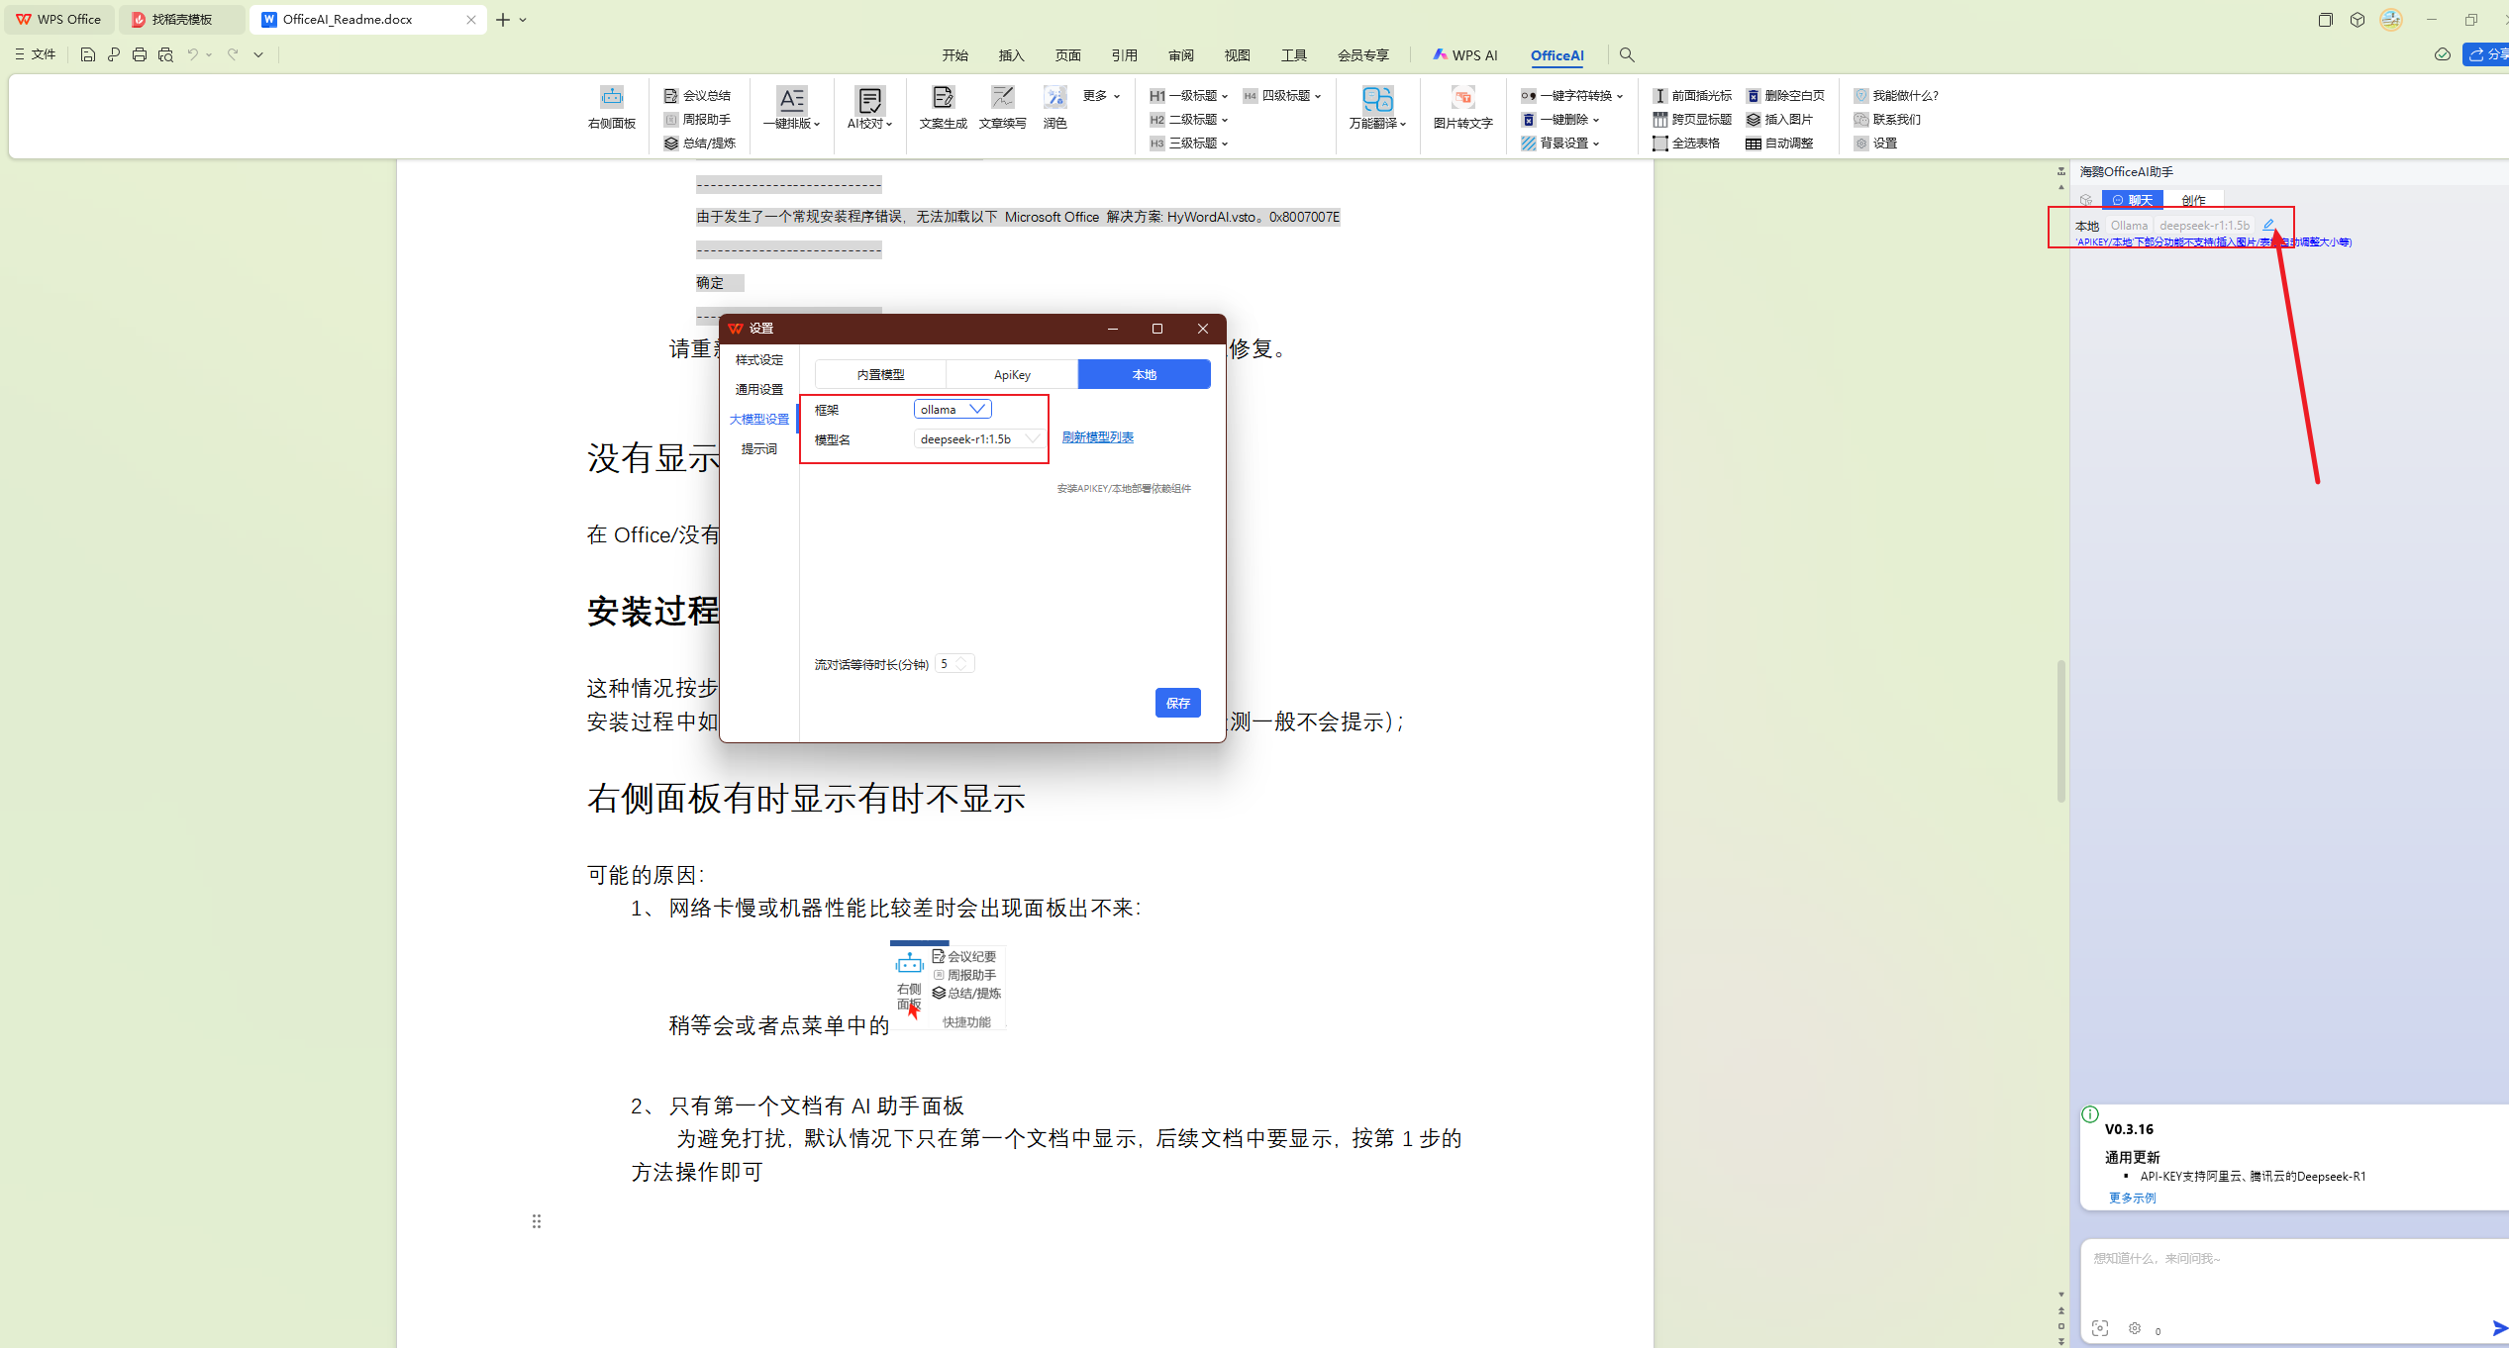Click the 保存 button to save settings
The image size is (2509, 1348).
click(1177, 703)
